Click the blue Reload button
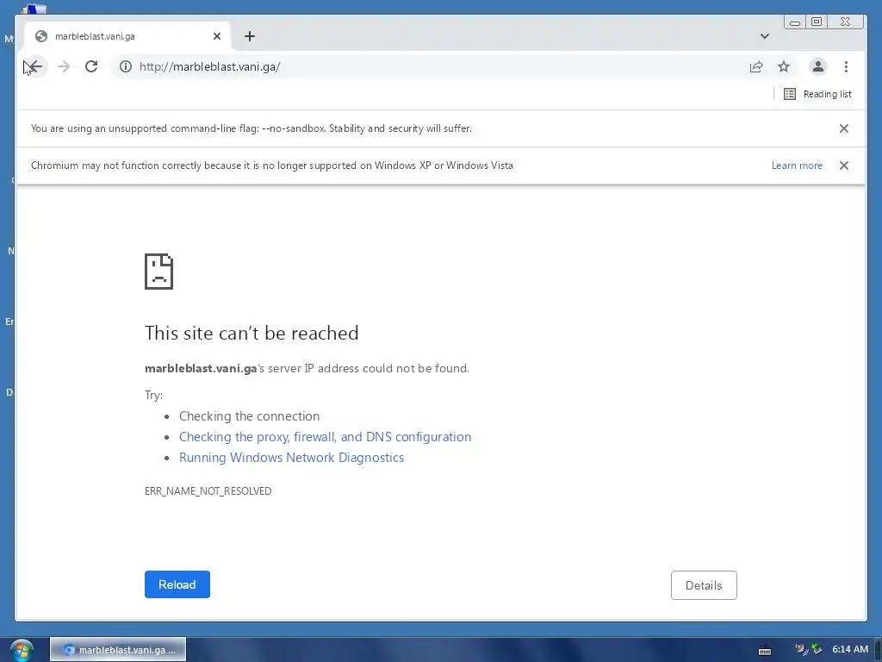Screen dimensions: 882x662 pos(177,584)
